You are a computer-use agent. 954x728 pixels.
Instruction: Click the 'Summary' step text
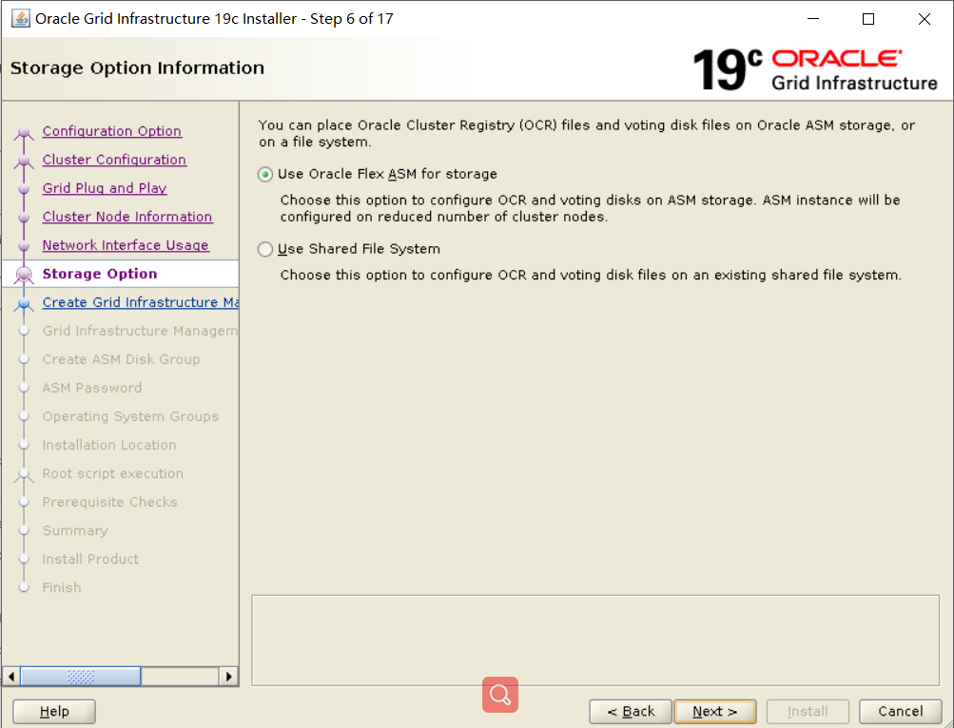(75, 531)
